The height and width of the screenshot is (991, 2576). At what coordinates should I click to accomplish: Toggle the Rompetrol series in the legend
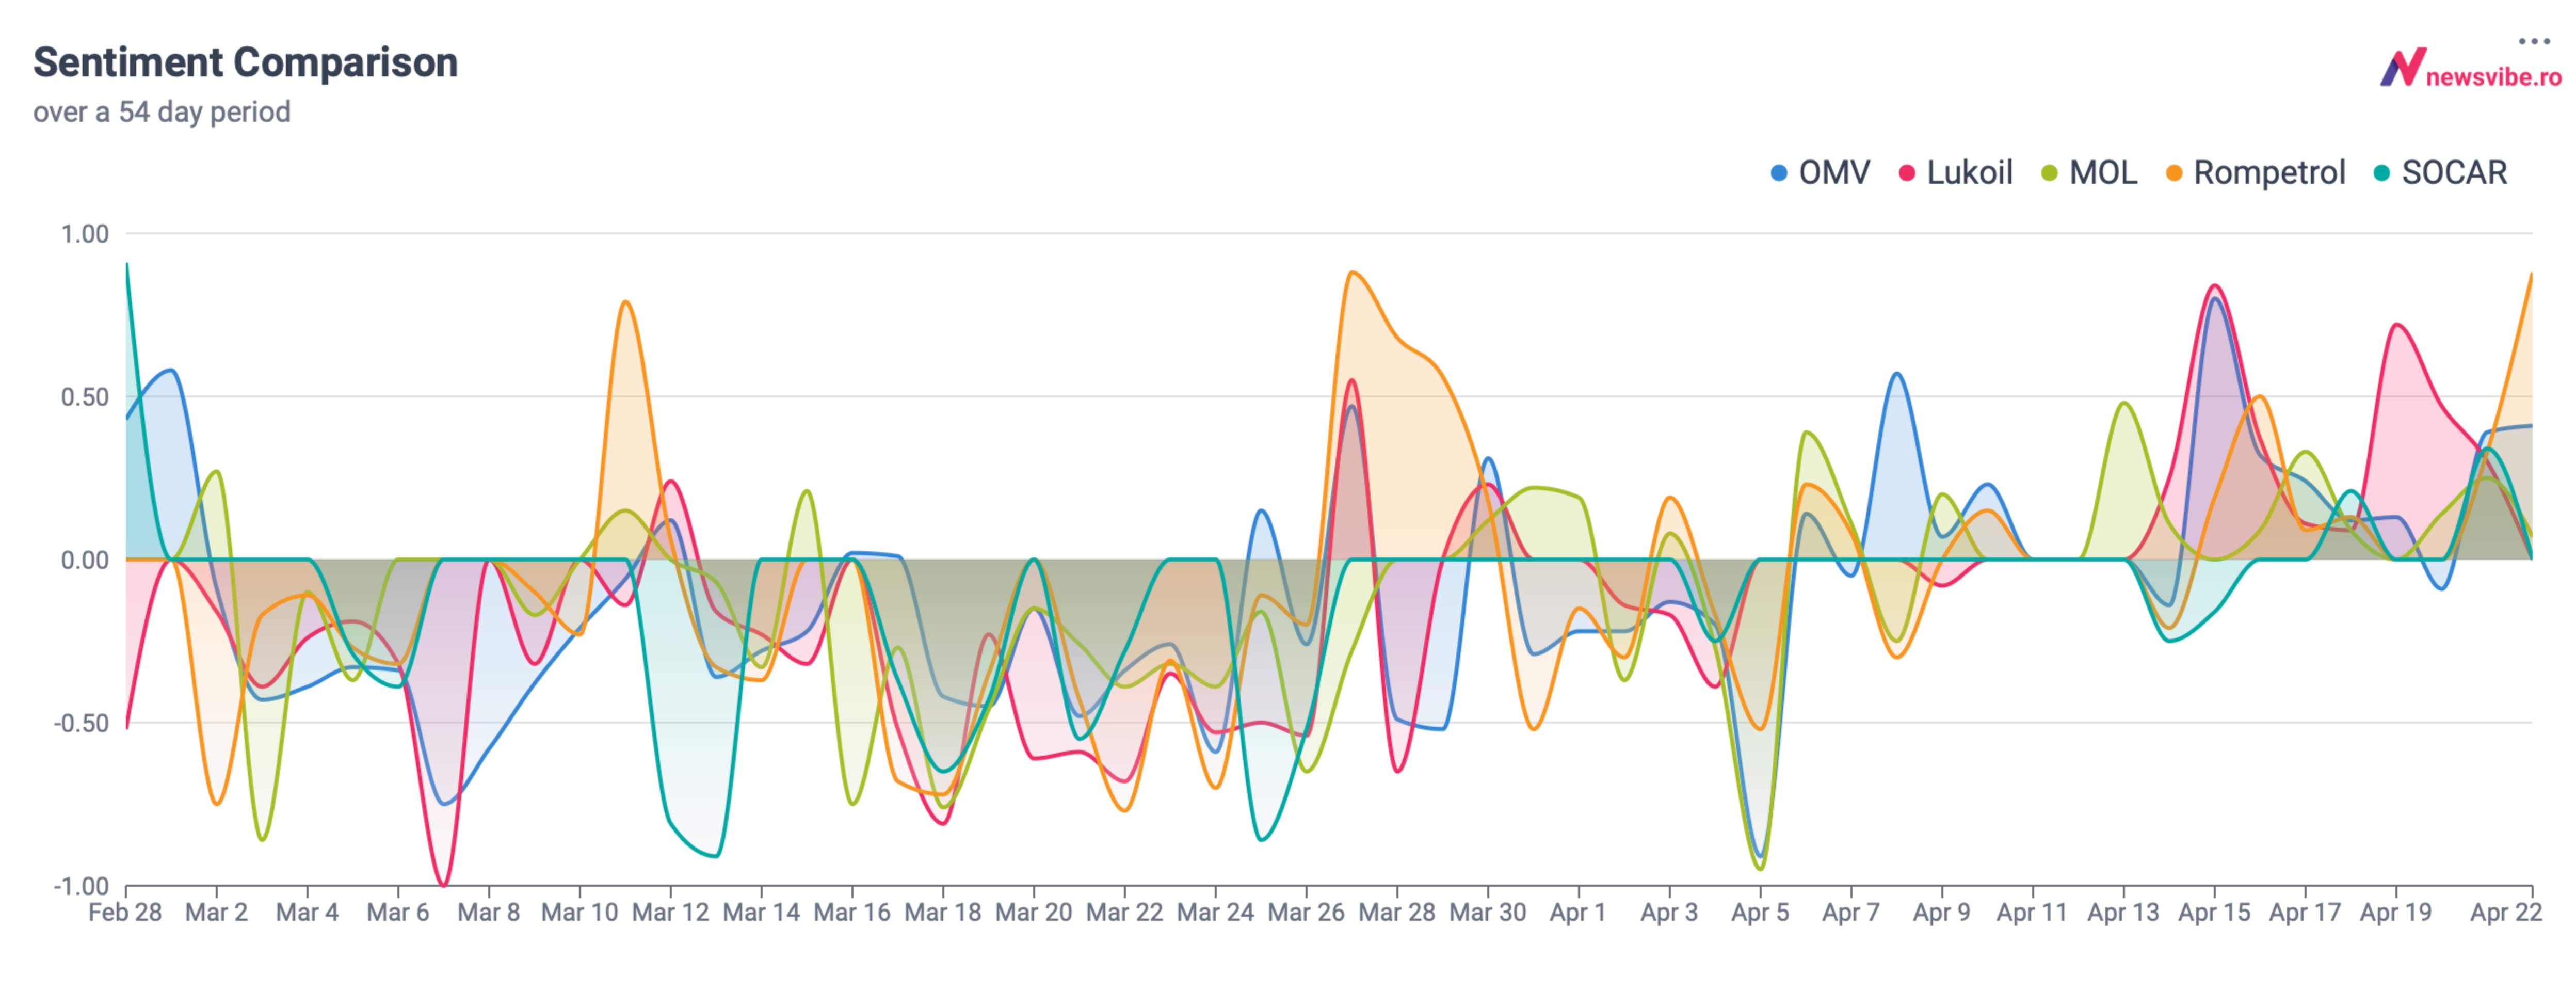2255,173
